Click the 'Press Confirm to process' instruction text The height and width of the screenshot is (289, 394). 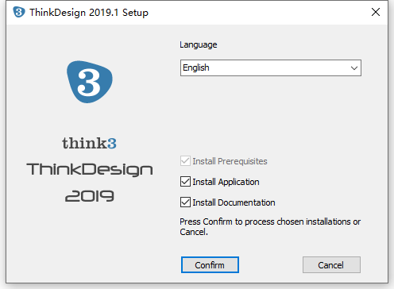click(x=270, y=226)
